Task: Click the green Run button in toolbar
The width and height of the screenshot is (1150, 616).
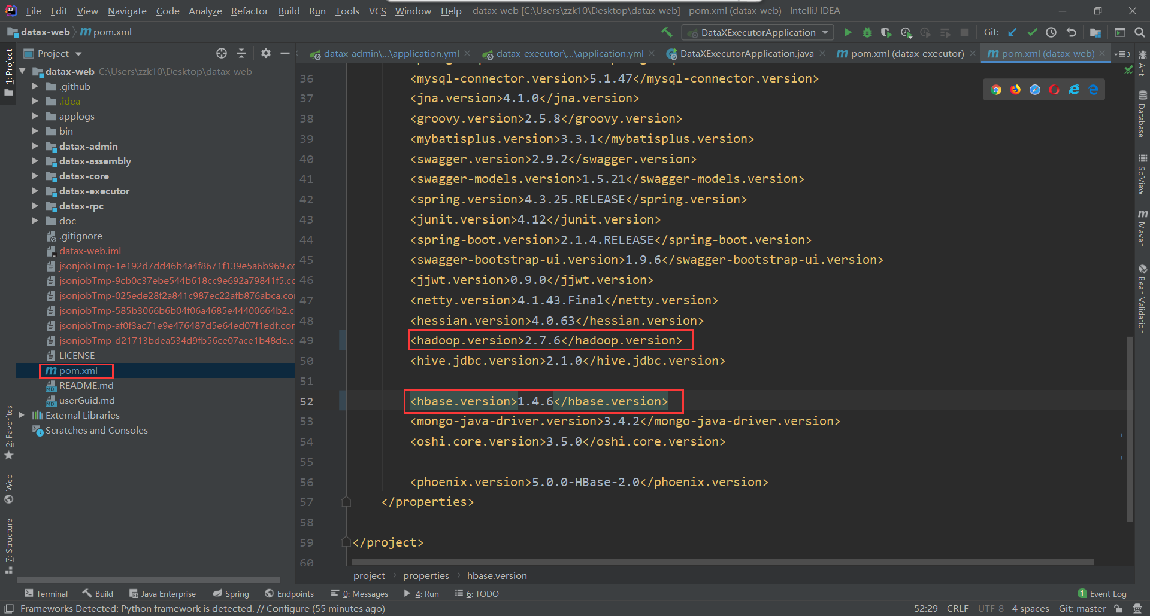Action: click(848, 32)
